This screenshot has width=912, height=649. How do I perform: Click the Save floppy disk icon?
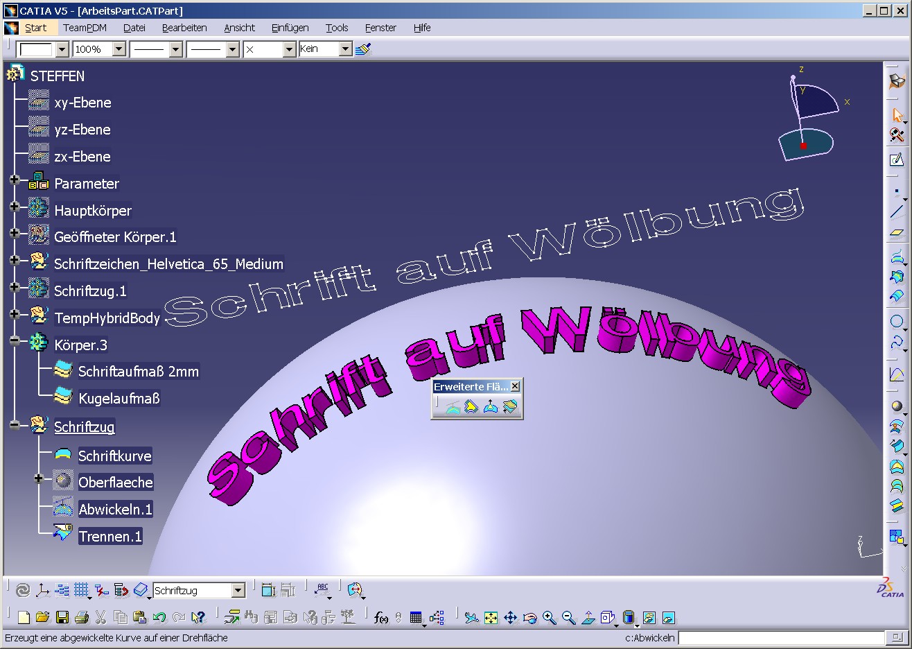coord(62,617)
